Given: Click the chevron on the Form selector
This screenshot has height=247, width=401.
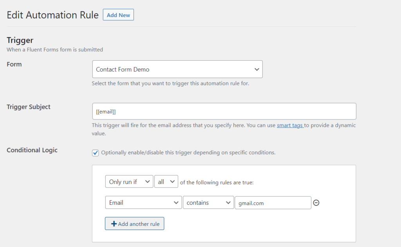Looking at the screenshot, I should 257,69.
